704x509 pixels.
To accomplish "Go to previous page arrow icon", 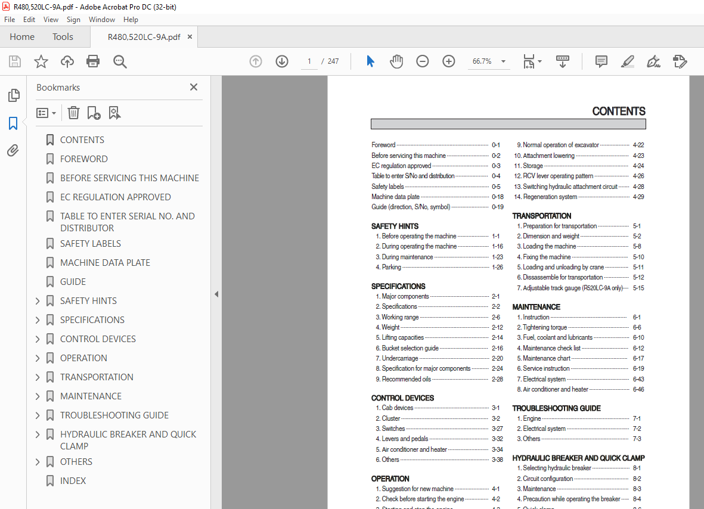I will point(256,61).
